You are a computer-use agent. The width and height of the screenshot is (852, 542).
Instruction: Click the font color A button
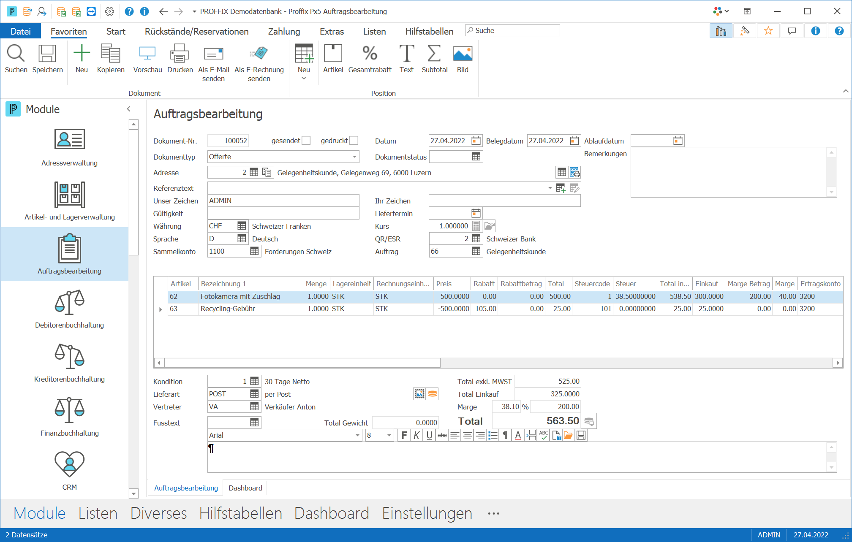518,435
